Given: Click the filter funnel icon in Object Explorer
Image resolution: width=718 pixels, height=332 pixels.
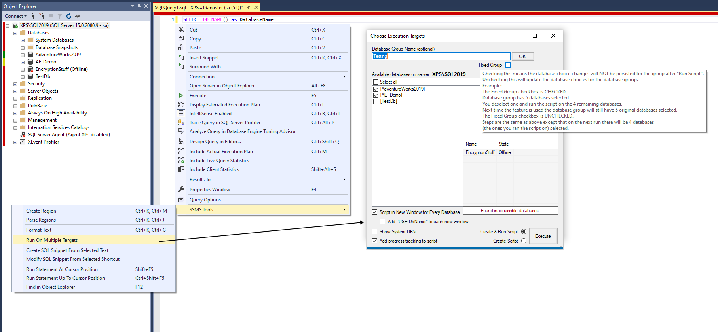Looking at the screenshot, I should pos(59,16).
